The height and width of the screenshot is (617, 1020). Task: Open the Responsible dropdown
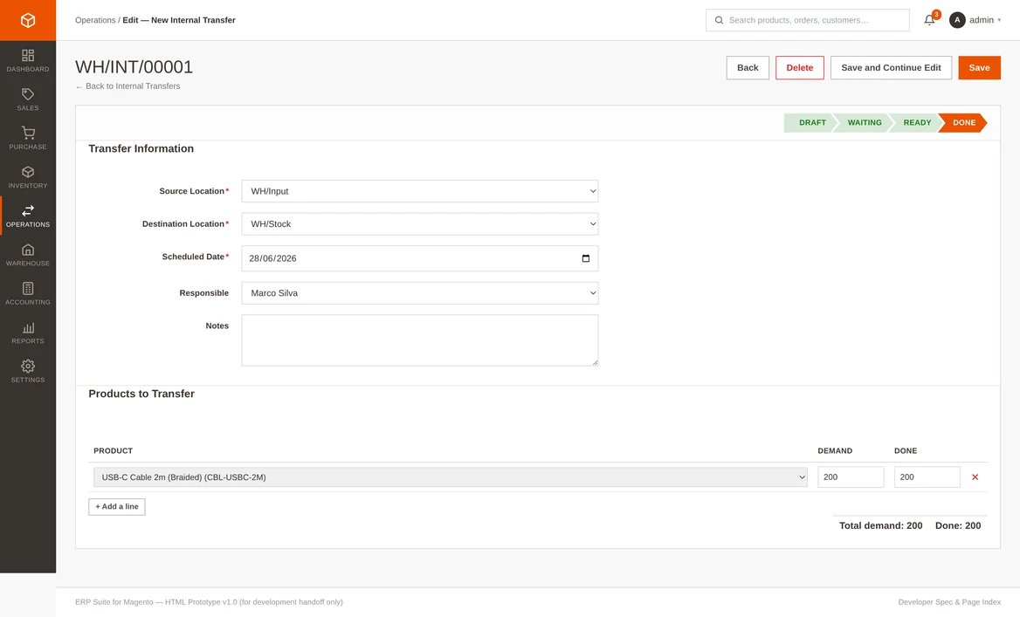[x=419, y=293]
